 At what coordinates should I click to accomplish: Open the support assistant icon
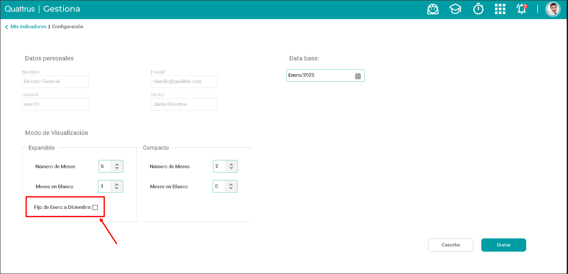(x=433, y=9)
